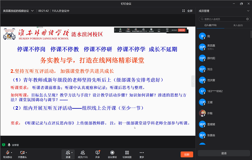This screenshot has height=160, width=252.
Task: Click the 邀请 invite icon in toolbar
Action: 68,153
